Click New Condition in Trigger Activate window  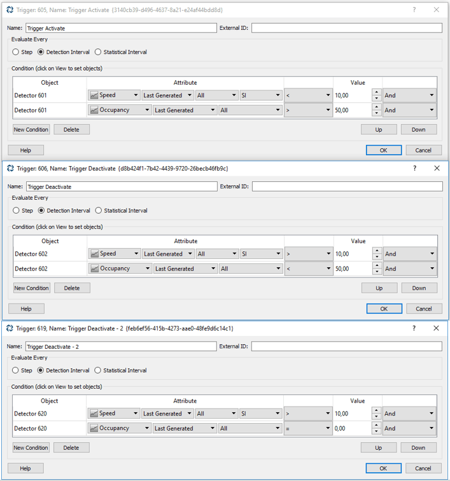click(31, 129)
